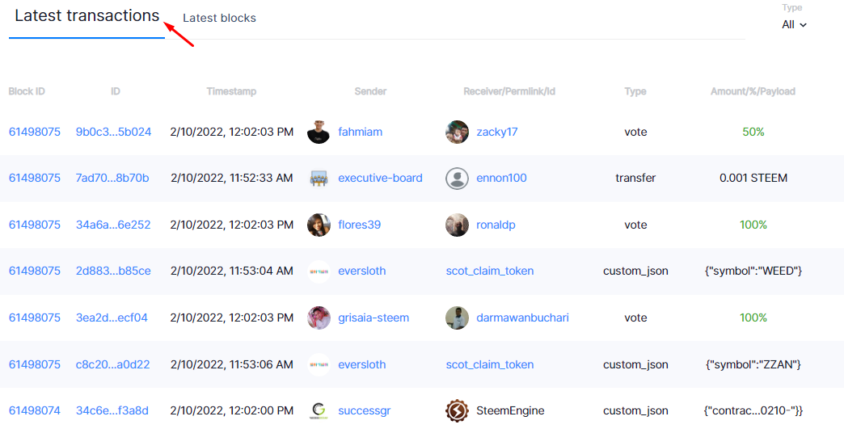Viewport: 844px width, 429px height.
Task: Open transaction 2d883...b85ce
Action: tap(113, 271)
